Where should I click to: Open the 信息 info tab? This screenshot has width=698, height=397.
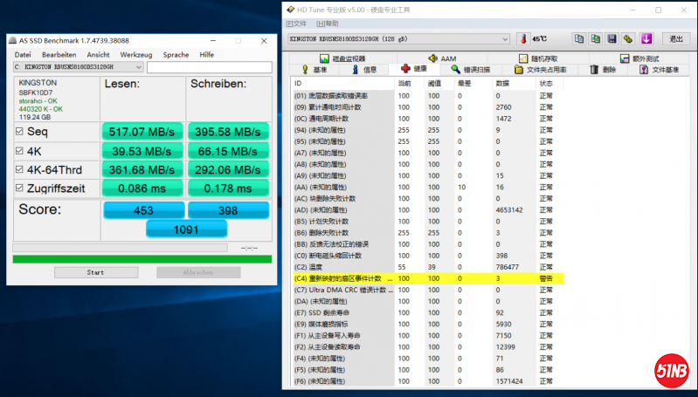pos(363,69)
